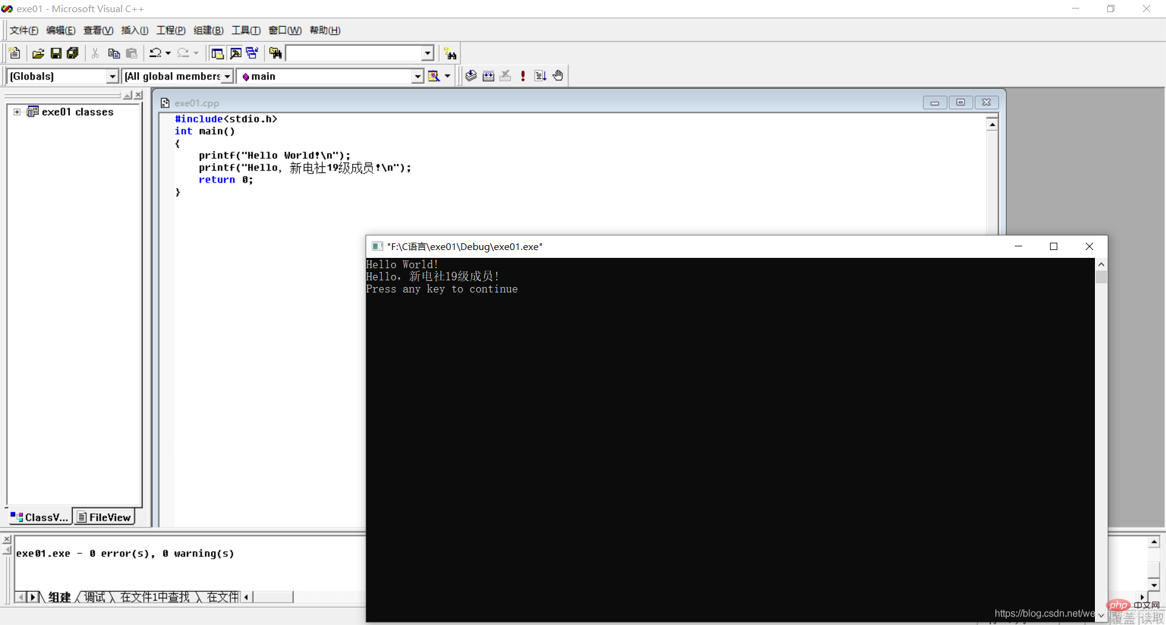Switch to the 调试 output tab

94,597
